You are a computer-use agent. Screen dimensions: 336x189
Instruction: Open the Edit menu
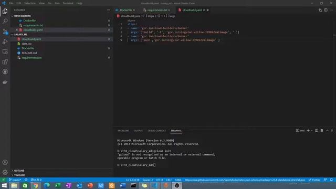19,3
